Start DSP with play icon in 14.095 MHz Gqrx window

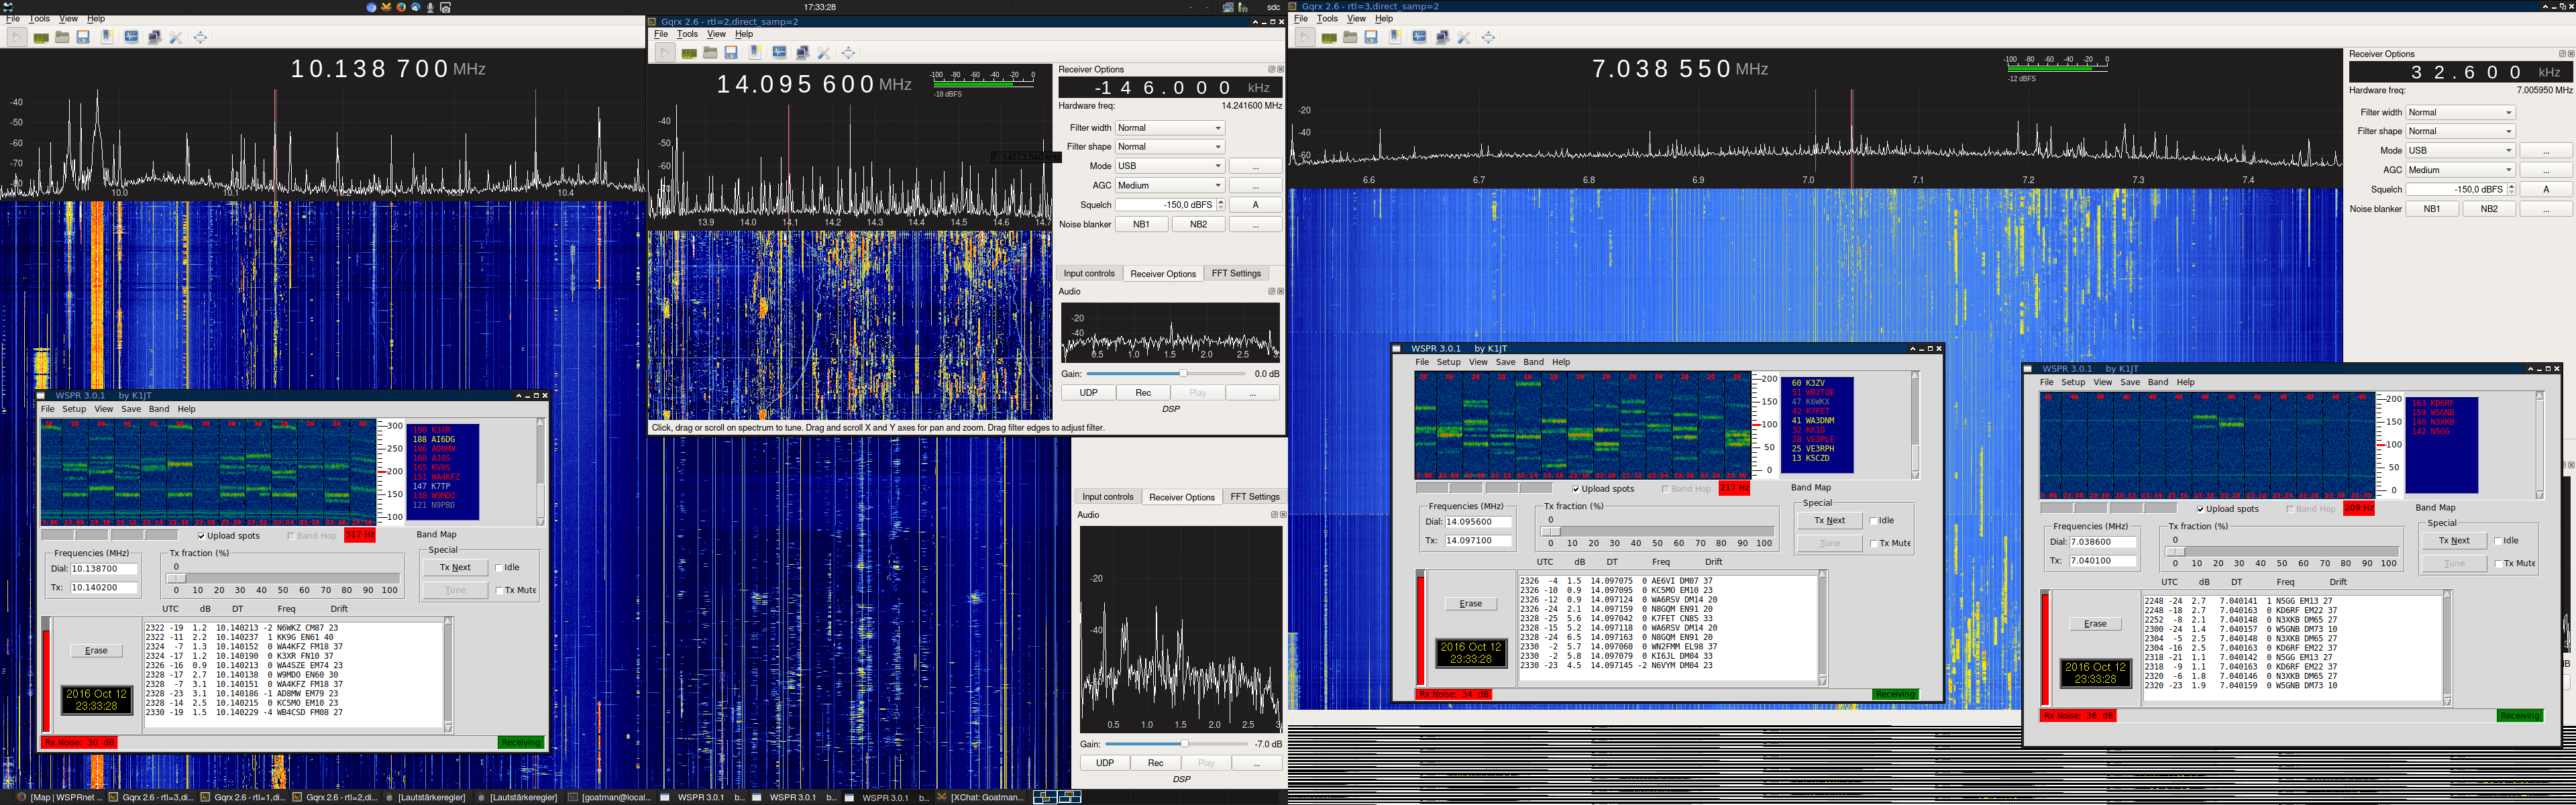pyautogui.click(x=665, y=53)
